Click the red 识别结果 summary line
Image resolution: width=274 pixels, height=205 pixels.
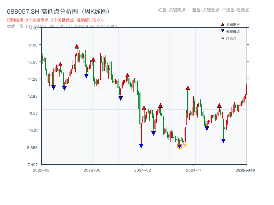pos(55,20)
